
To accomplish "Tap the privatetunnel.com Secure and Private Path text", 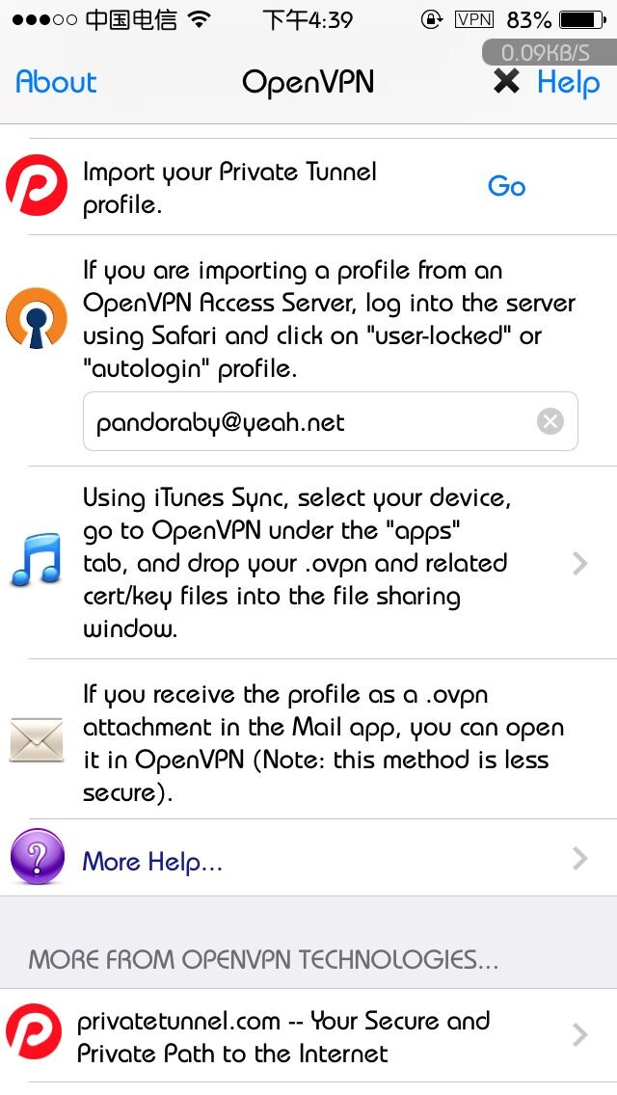I will (283, 1036).
